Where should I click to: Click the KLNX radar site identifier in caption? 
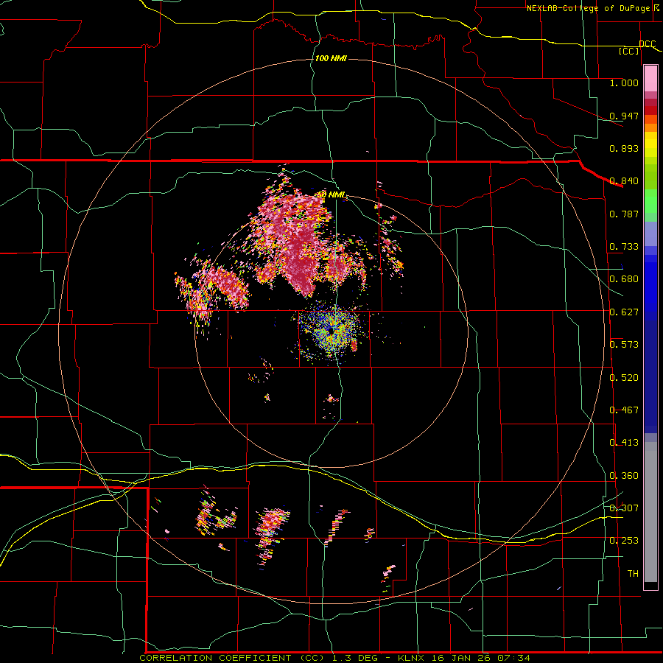click(413, 658)
